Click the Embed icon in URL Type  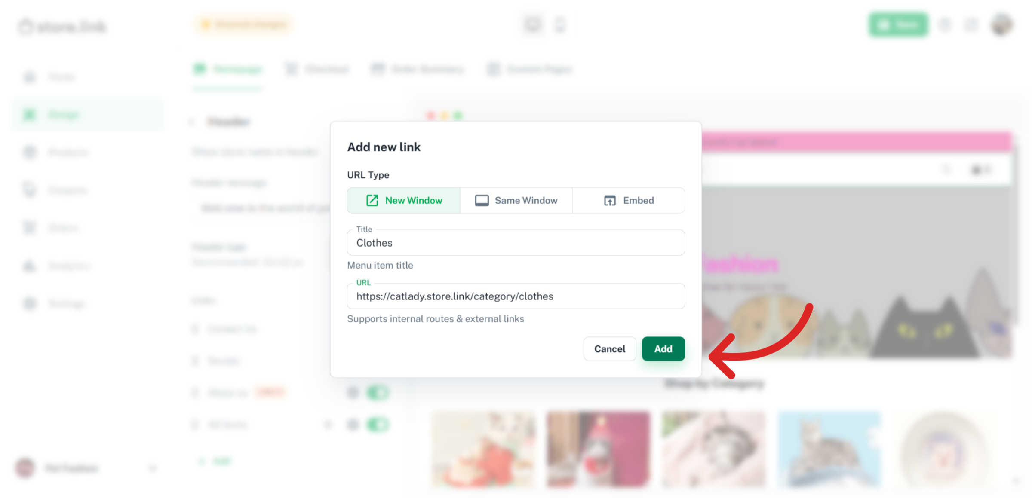[x=609, y=200]
